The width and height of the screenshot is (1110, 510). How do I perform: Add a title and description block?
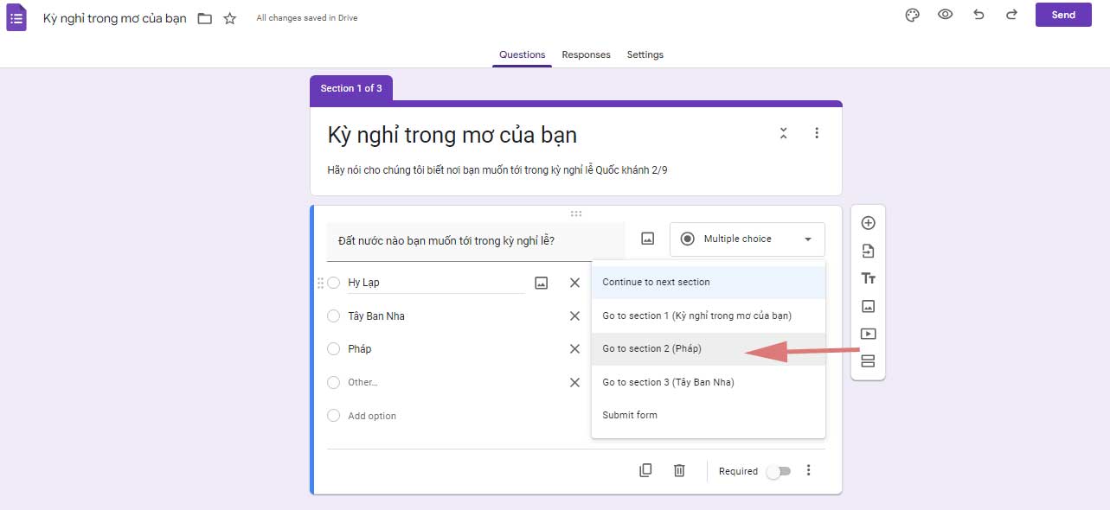[868, 277]
